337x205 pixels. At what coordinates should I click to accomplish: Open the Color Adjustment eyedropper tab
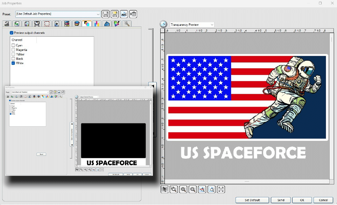[117, 24]
